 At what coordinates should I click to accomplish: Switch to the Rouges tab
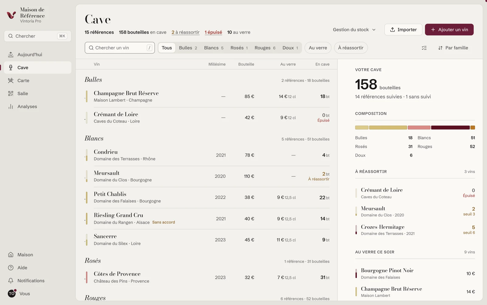click(x=265, y=48)
